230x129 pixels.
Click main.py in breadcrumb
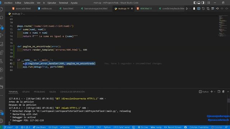pyautogui.click(x=16, y=14)
